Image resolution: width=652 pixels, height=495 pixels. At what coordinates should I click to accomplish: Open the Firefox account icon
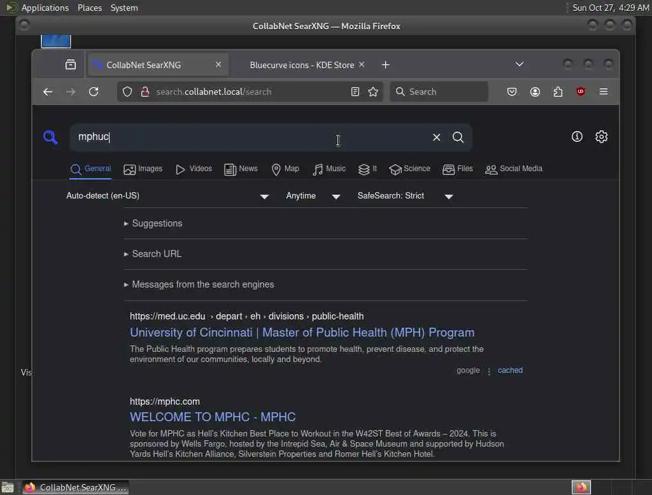pos(535,92)
